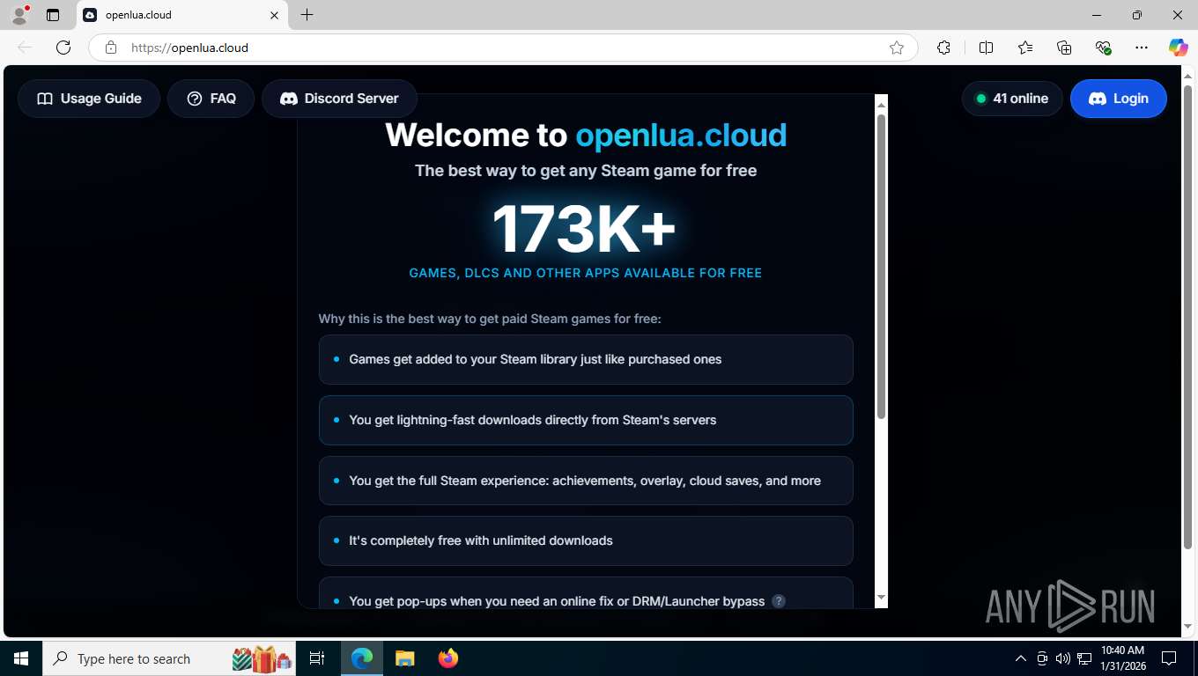Open the Favorites list icon
Image resolution: width=1198 pixels, height=676 pixels.
pos(1025,48)
